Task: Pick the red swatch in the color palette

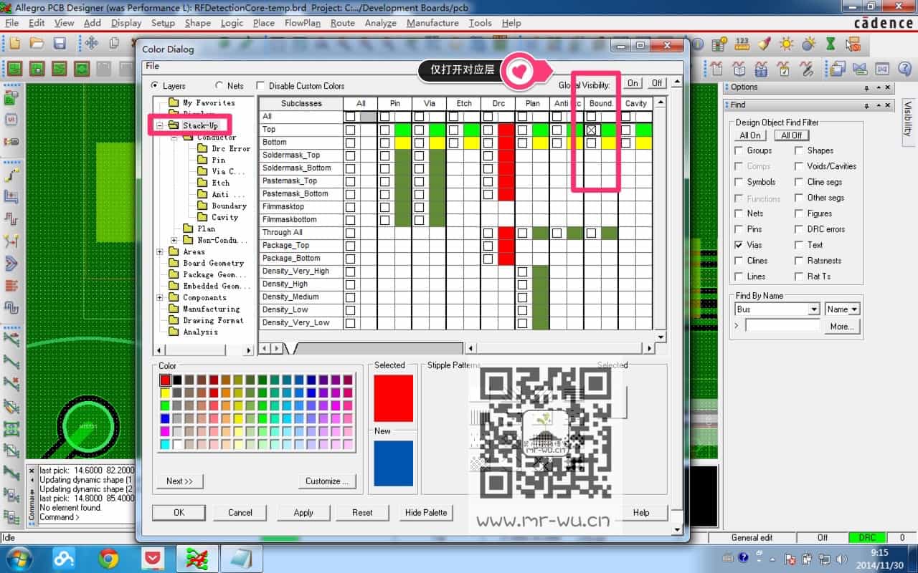Action: pyautogui.click(x=166, y=380)
